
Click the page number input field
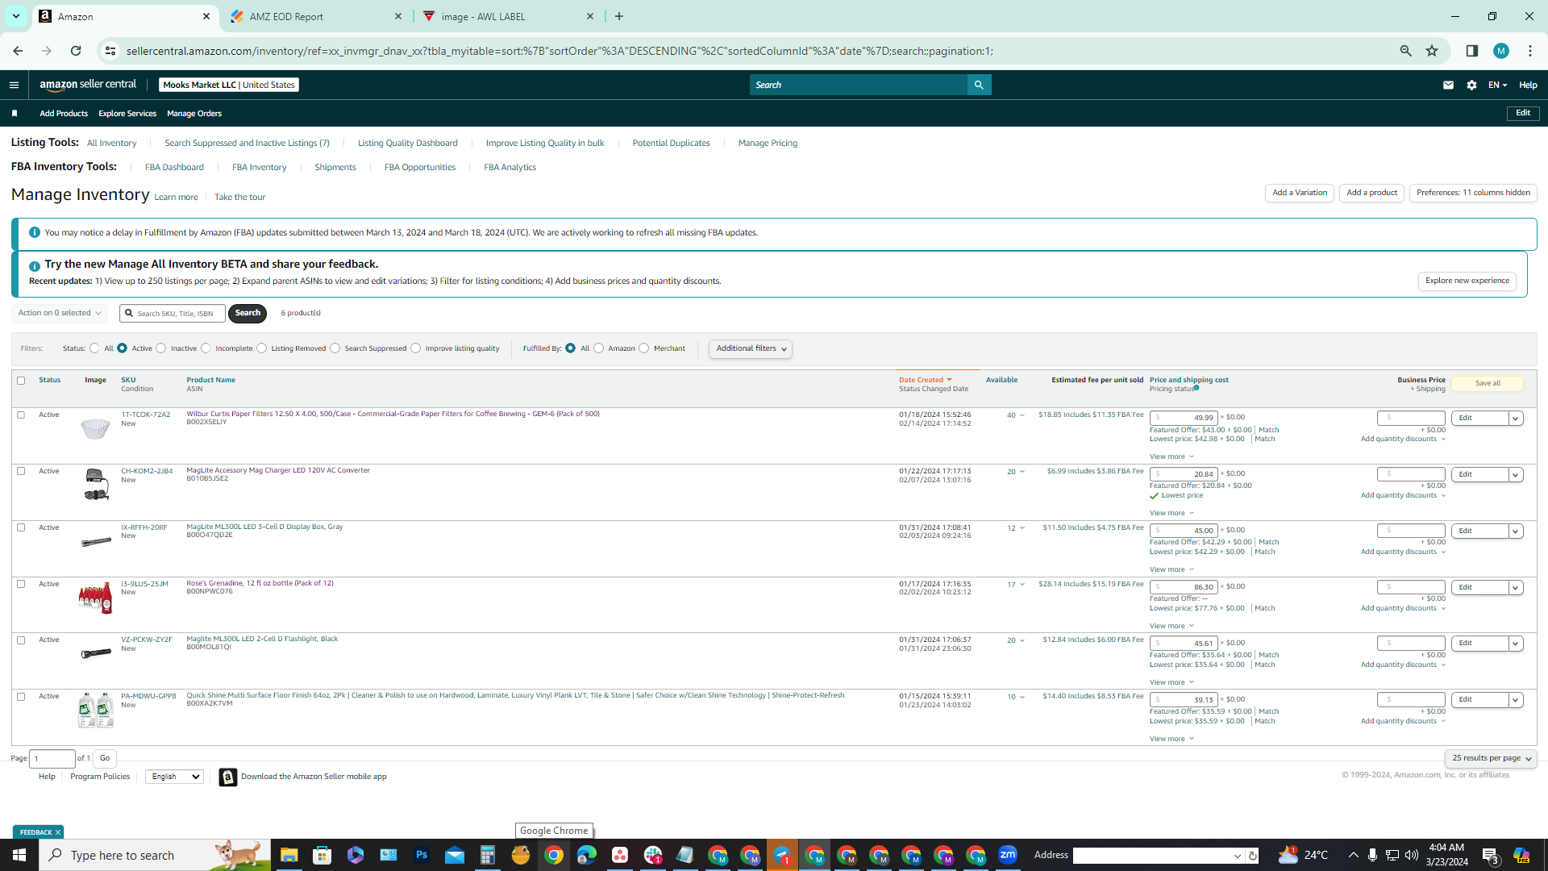pyautogui.click(x=52, y=758)
